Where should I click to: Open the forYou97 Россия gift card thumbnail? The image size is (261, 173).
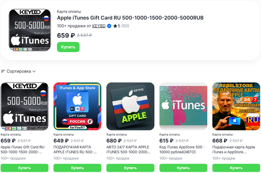pyautogui.click(x=78, y=106)
